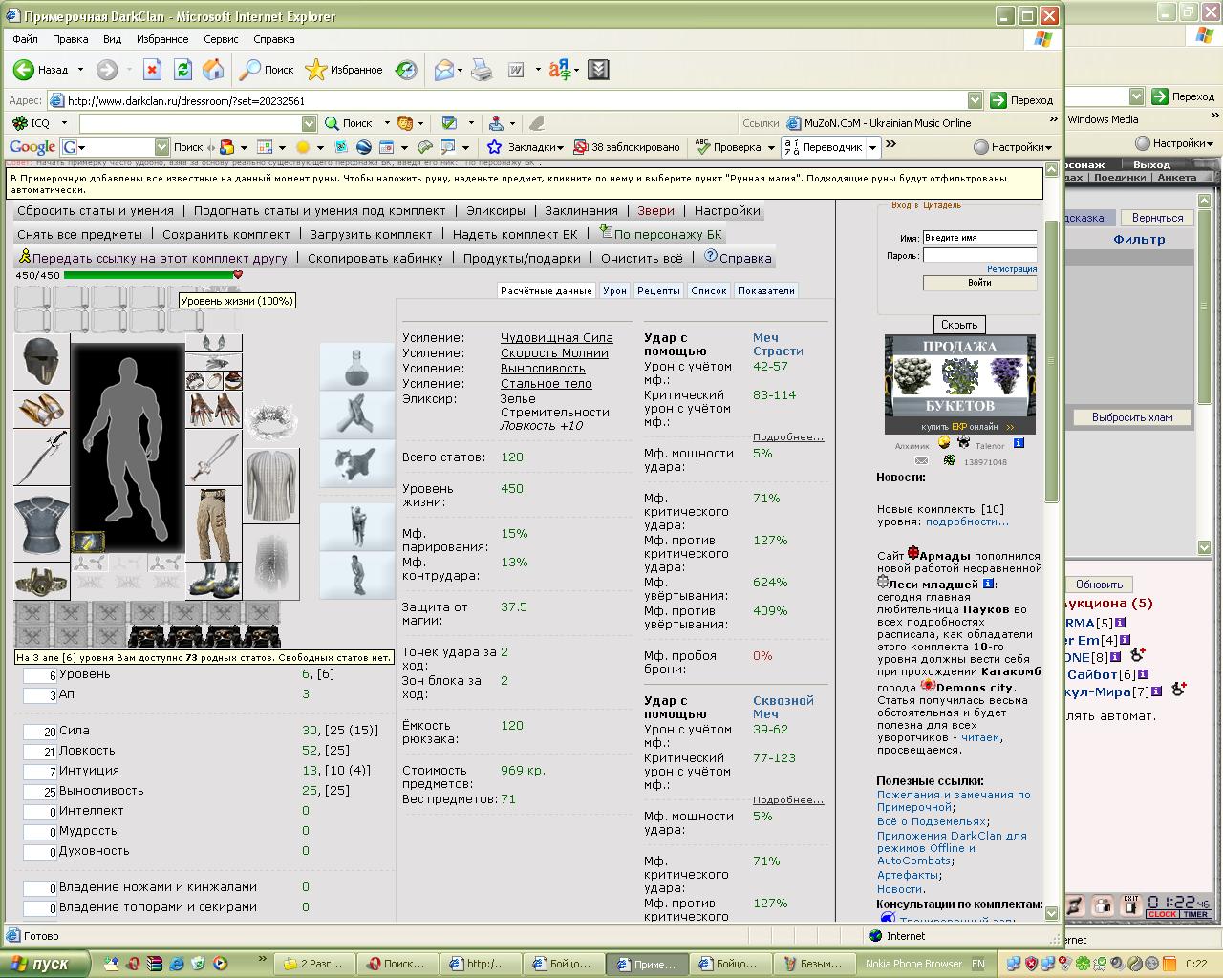Open the ICQ toolbar search dropdown
This screenshot has width=1223, height=978.
pyautogui.click(x=309, y=123)
